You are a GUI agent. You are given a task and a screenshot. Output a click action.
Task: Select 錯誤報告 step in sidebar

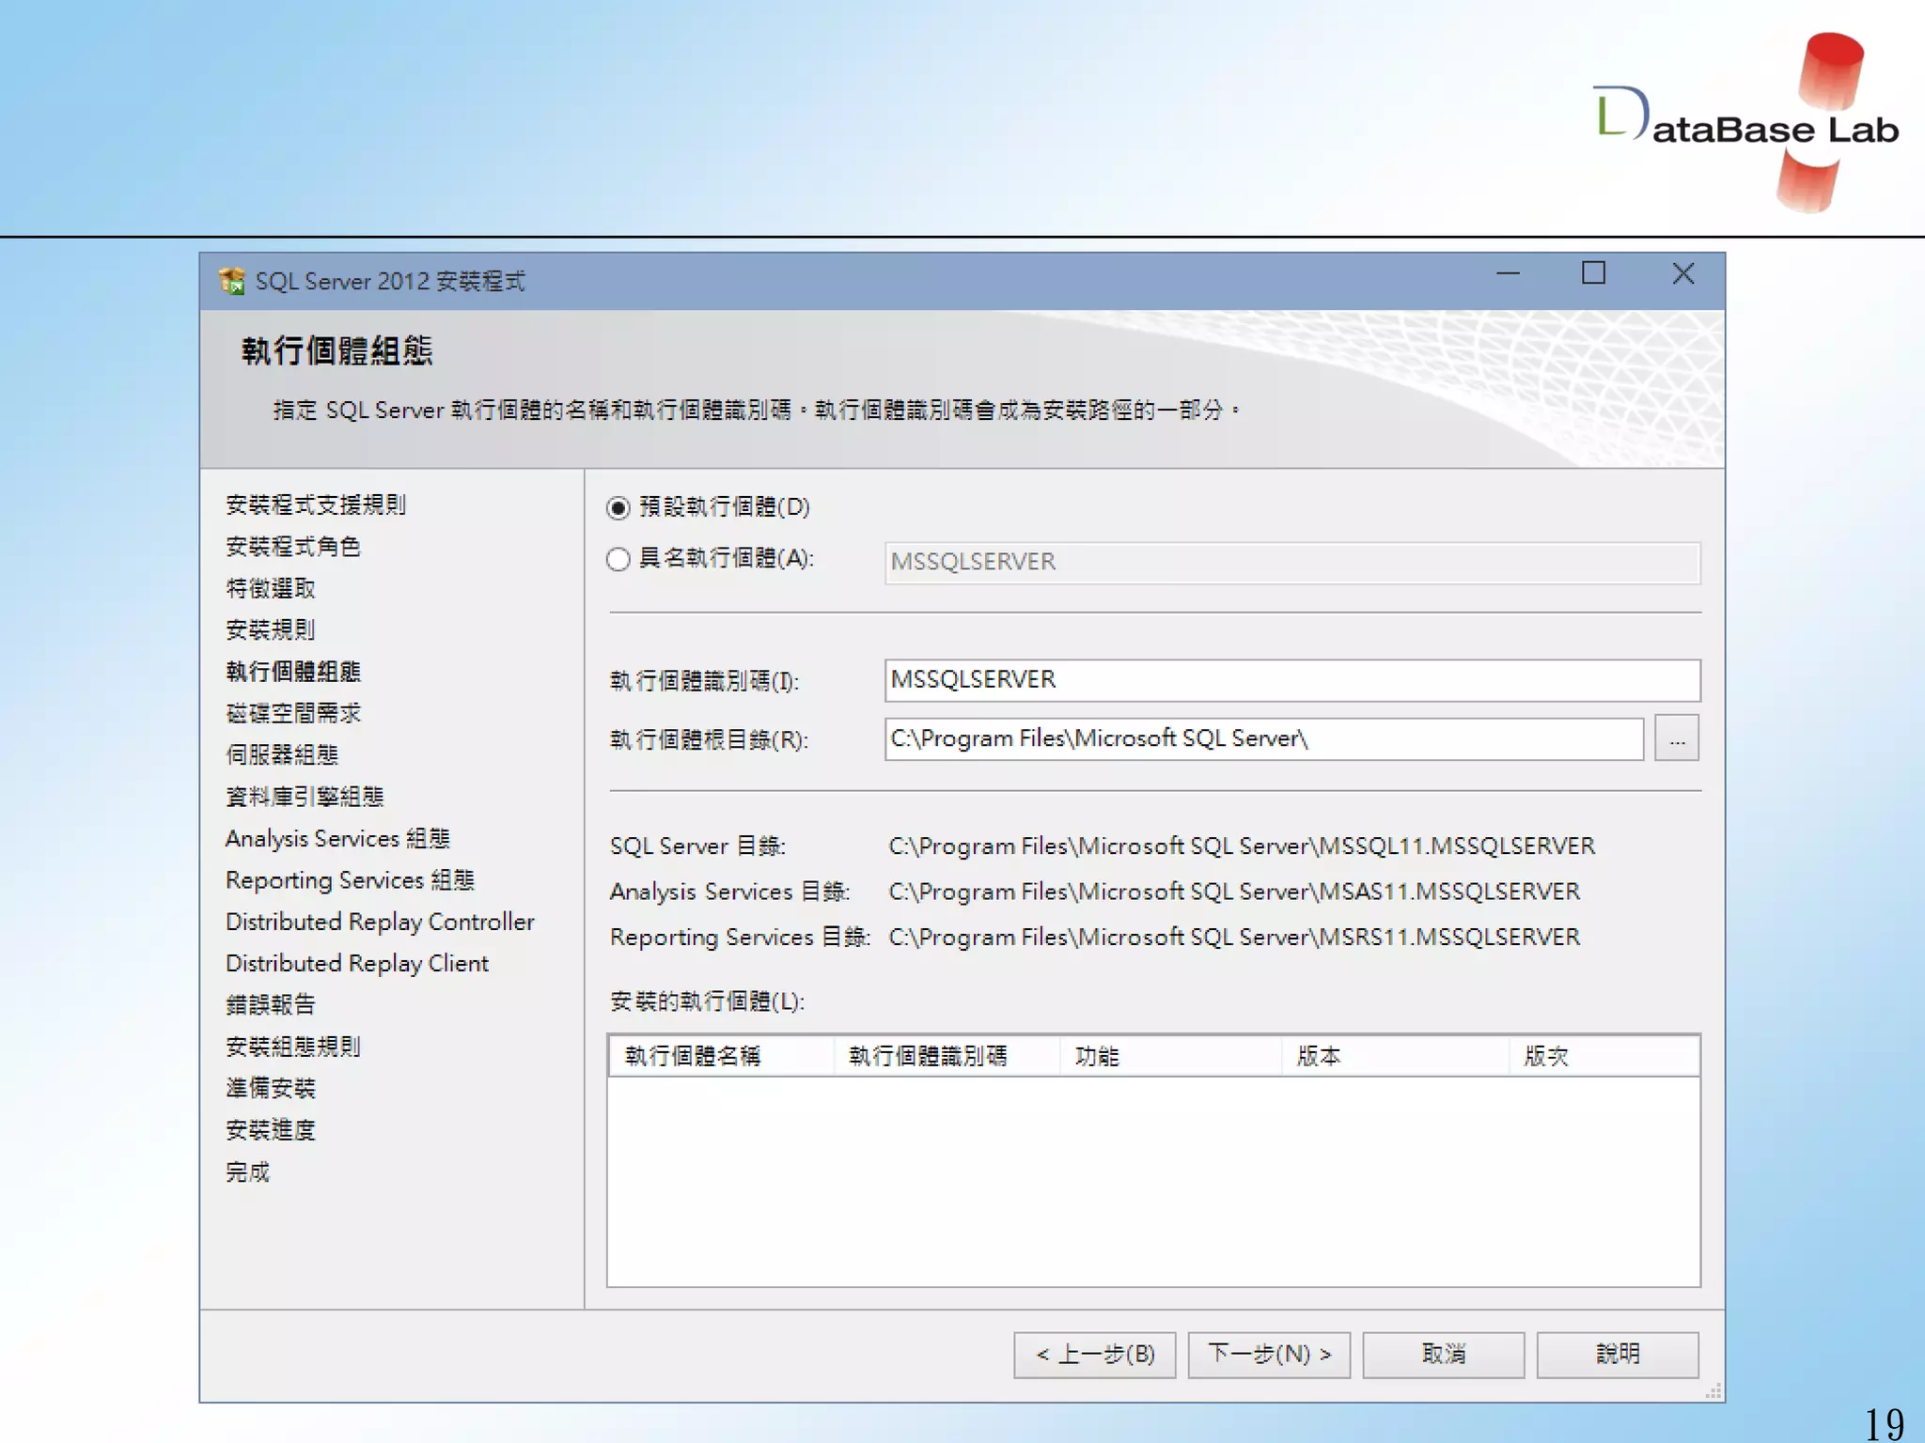click(271, 1005)
